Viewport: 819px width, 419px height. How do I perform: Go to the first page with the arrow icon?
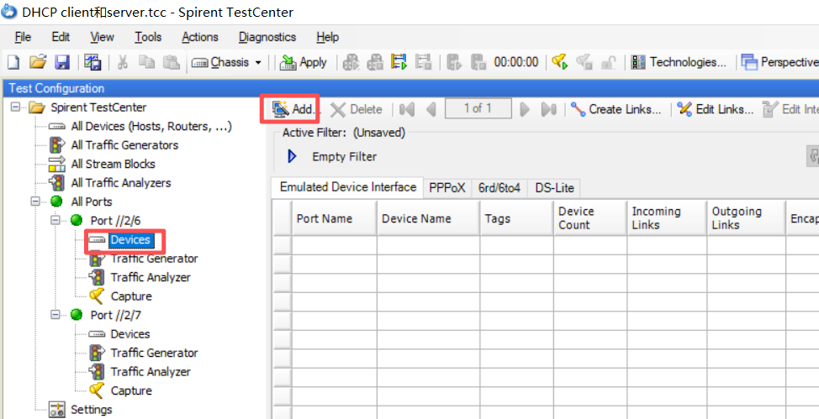tap(407, 109)
